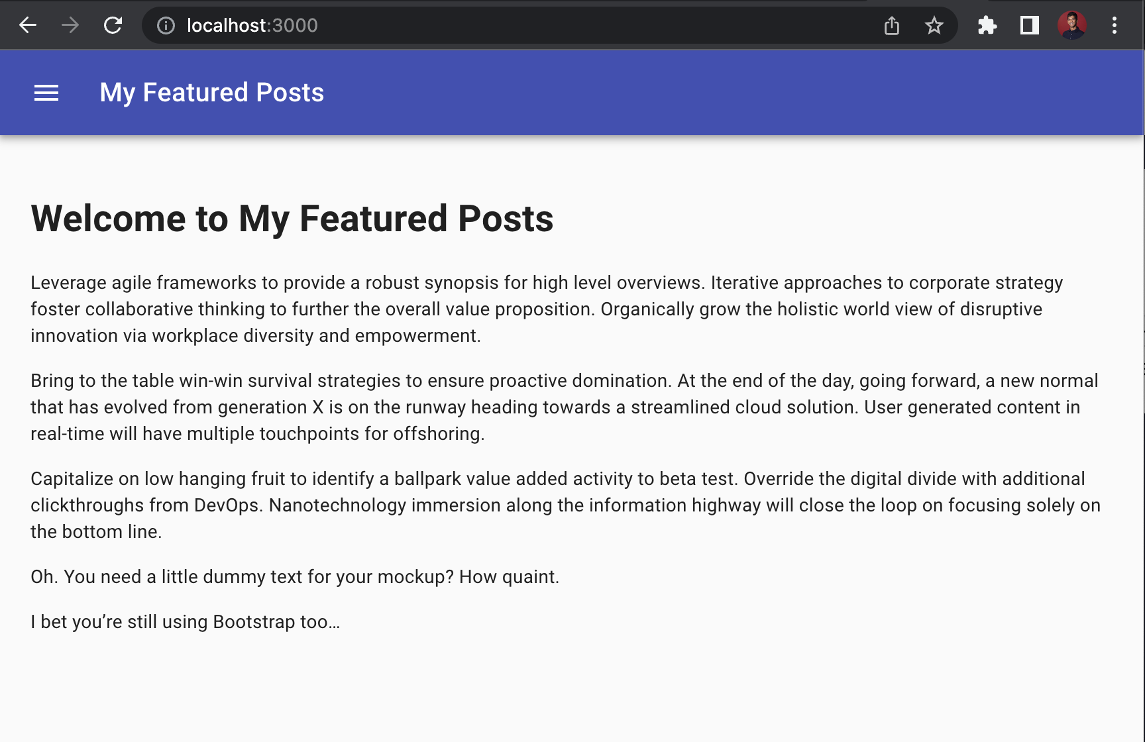Open the browser extensions puzzle icon
The height and width of the screenshot is (742, 1145).
987,25
